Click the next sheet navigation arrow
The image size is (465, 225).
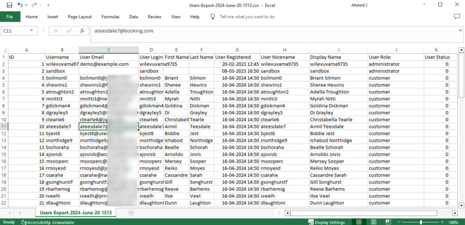(20, 213)
